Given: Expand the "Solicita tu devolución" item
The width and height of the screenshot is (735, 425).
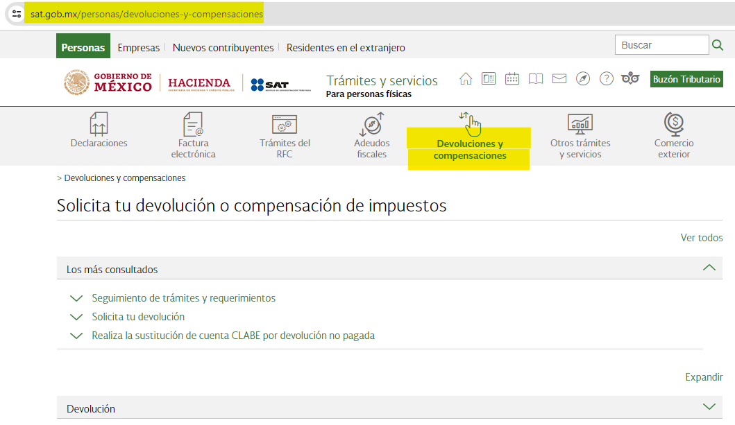Looking at the screenshot, I should [76, 318].
